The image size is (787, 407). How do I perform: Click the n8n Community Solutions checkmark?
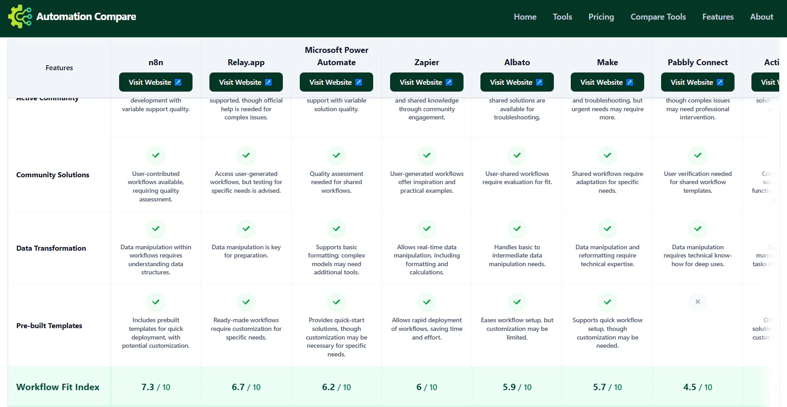coord(156,155)
